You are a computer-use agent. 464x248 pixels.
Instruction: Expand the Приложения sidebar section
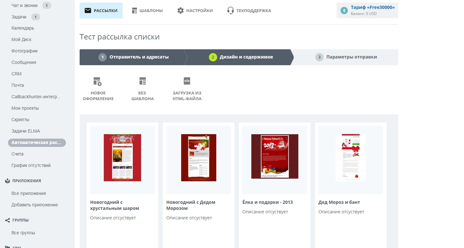coord(27,181)
